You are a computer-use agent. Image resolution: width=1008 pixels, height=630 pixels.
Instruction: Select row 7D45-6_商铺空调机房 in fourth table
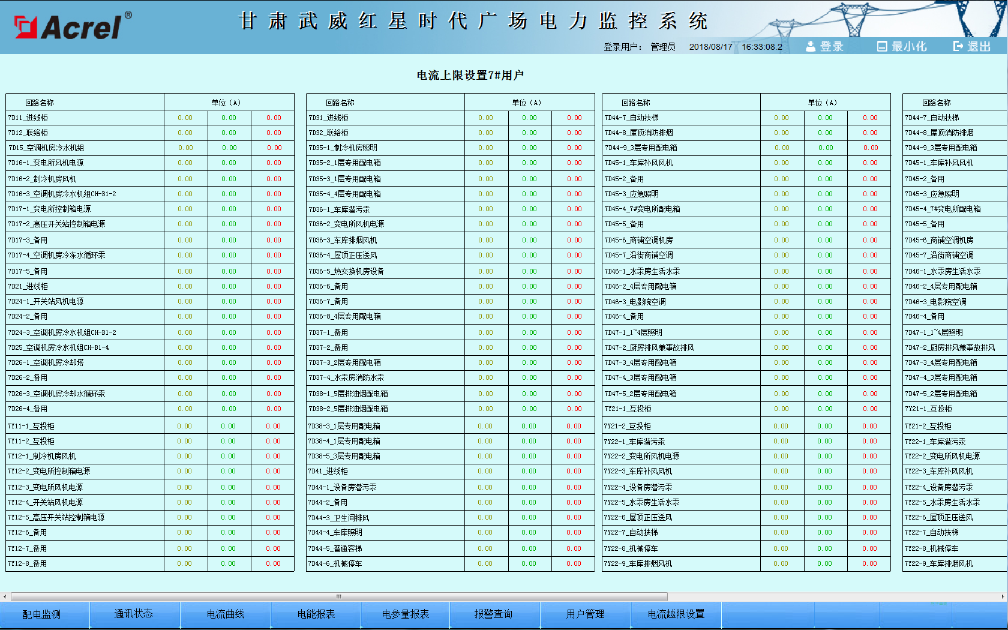click(955, 241)
